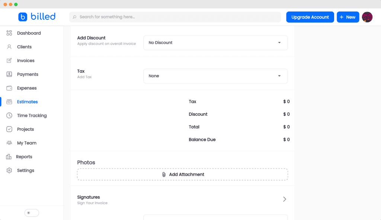
Task: Click Add Attachment under Photos
Action: pyautogui.click(x=182, y=174)
